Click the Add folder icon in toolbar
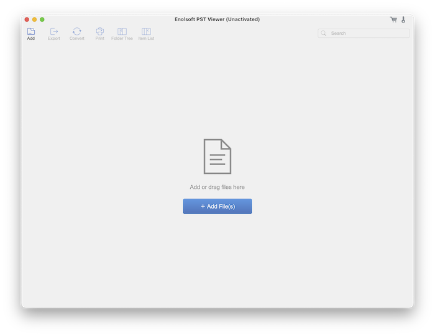Image resolution: width=435 pixels, height=336 pixels. pos(31,31)
